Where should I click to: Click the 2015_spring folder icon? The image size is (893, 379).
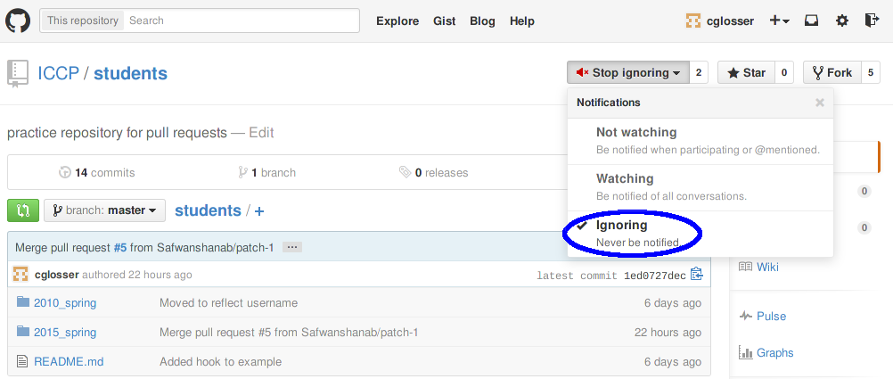click(x=23, y=331)
